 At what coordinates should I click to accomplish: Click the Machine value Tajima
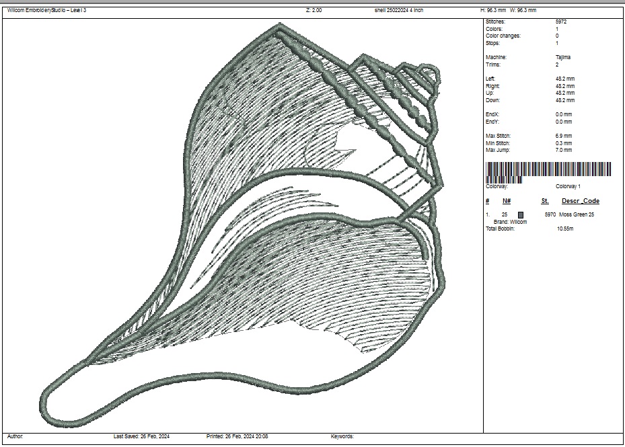563,58
